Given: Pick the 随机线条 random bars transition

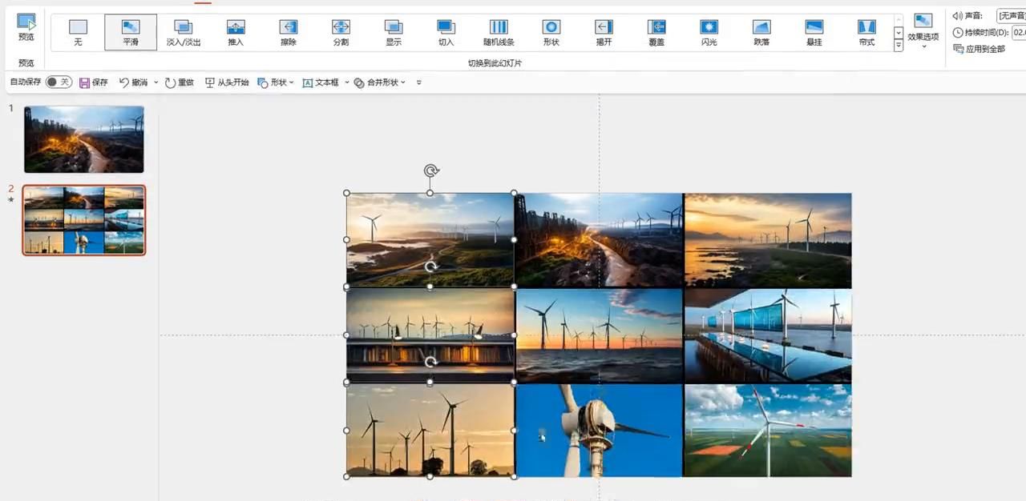Looking at the screenshot, I should click(499, 32).
